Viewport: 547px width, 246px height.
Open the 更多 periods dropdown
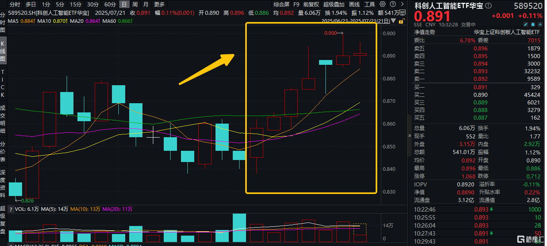pos(159,4)
